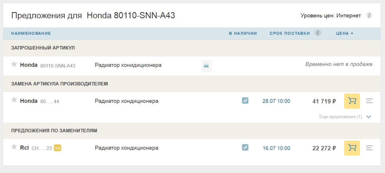Open details menu for Honda 41 719 ₽ offer
Image resolution: width=385 pixels, height=173 pixels.
(x=369, y=101)
